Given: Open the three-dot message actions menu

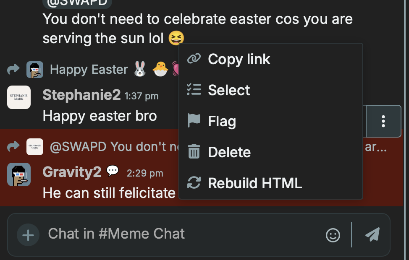Looking at the screenshot, I should click(x=383, y=121).
